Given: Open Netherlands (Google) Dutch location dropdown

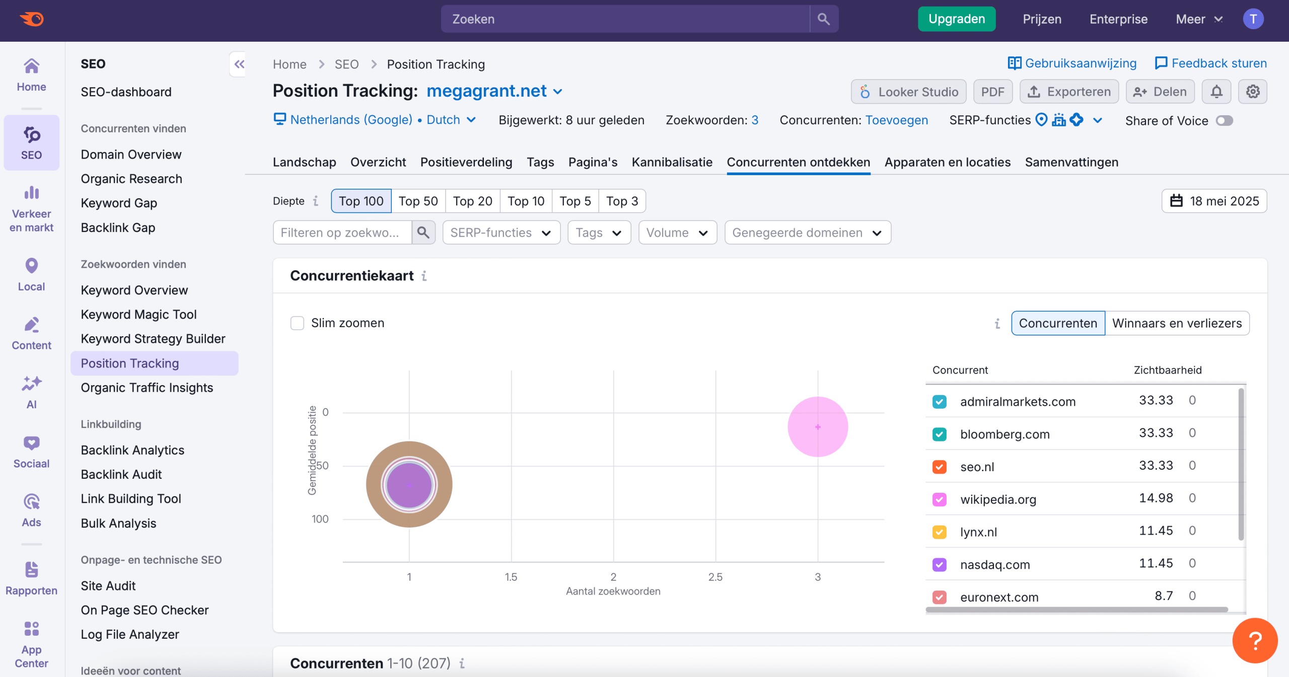Looking at the screenshot, I should click(x=375, y=120).
